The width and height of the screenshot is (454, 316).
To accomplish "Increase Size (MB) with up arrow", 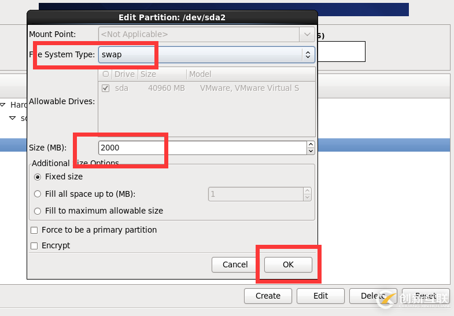I will [311, 145].
